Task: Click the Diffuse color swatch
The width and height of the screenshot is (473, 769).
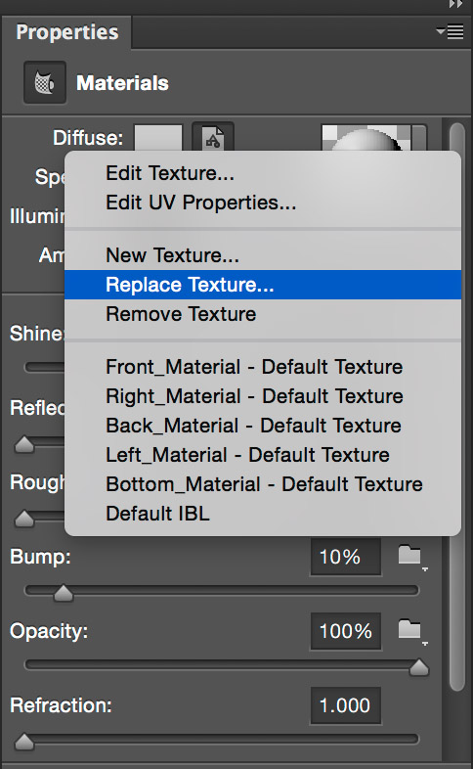Action: click(x=158, y=138)
